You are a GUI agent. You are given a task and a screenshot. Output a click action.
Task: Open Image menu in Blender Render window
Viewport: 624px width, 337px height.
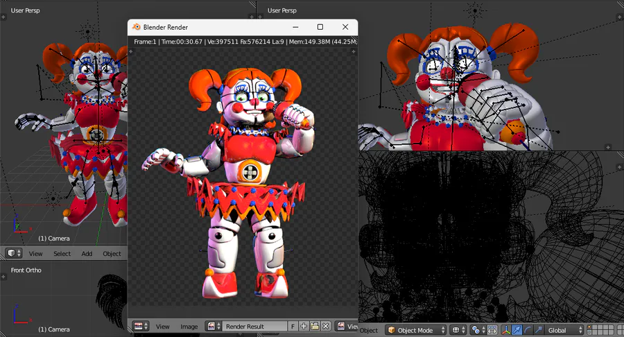(x=189, y=327)
